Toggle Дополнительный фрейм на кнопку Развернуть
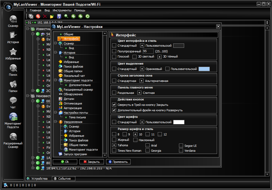Viewport: 272px width, 190px height. coord(114,110)
